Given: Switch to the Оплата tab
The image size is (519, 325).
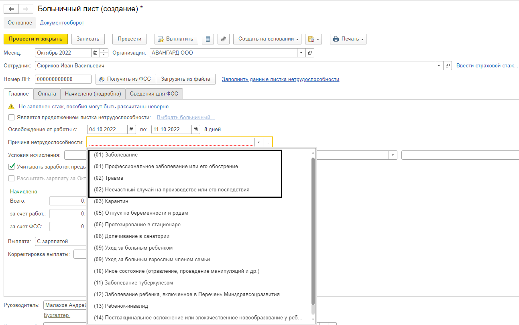Looking at the screenshot, I should (47, 93).
